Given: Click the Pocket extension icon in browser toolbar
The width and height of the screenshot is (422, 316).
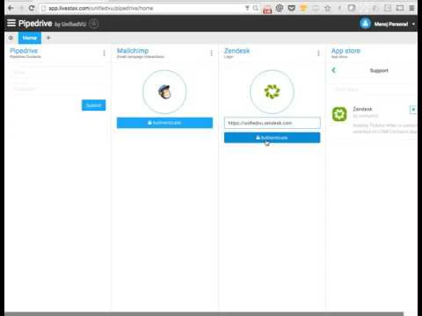Looking at the screenshot, I should 291,8.
